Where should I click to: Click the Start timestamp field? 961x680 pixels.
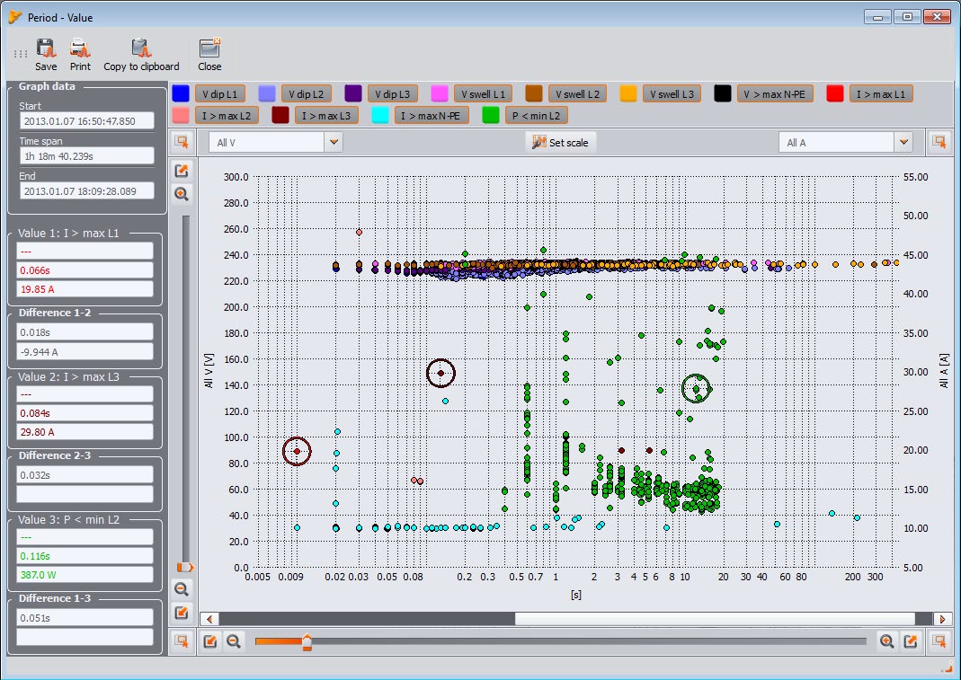point(88,120)
